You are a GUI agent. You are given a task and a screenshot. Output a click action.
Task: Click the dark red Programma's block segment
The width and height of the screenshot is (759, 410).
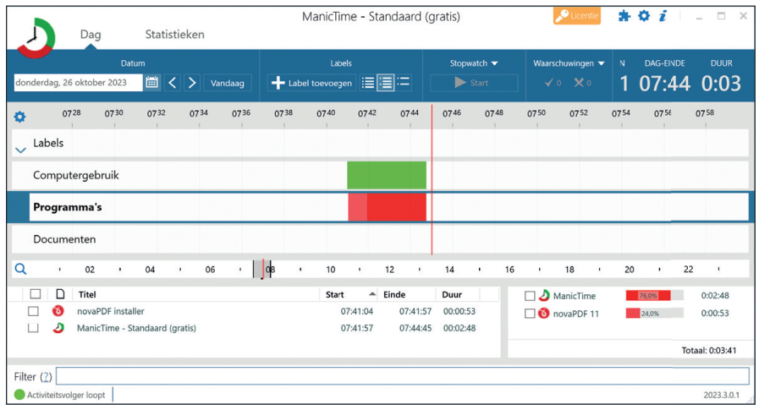(397, 207)
